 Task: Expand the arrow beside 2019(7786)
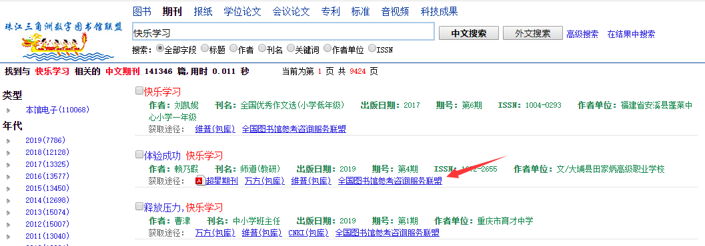click(8, 141)
